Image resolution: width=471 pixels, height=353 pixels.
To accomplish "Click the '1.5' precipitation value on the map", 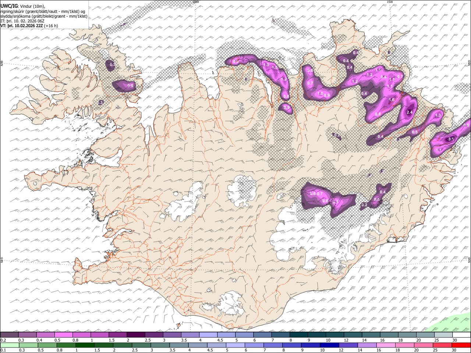I will (x=275, y=68).
